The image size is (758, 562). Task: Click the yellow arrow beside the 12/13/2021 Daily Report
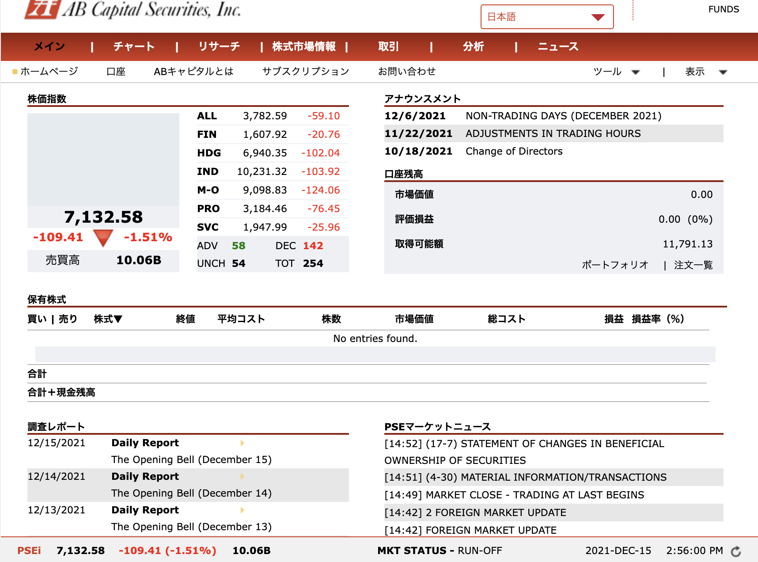pyautogui.click(x=242, y=510)
